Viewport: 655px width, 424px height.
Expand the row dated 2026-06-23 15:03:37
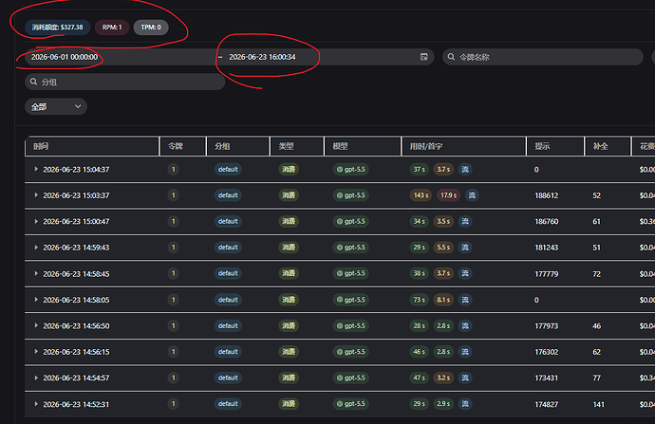click(x=36, y=194)
